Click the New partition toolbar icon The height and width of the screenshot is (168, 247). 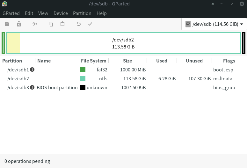pyautogui.click(x=7, y=24)
